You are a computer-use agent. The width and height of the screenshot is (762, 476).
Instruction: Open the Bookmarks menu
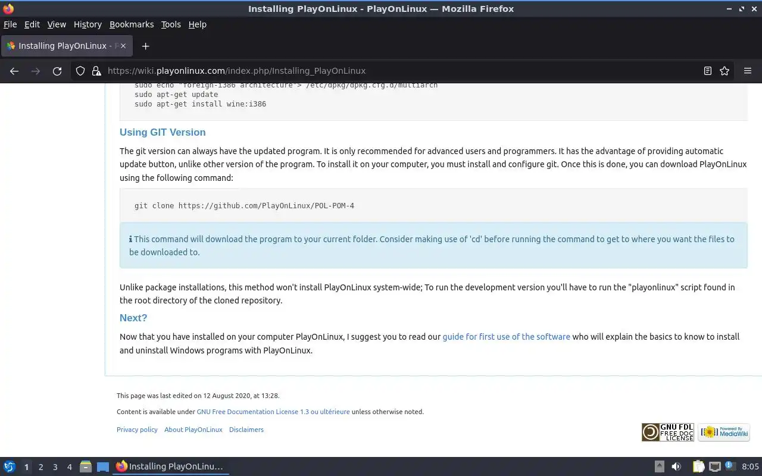click(x=132, y=24)
